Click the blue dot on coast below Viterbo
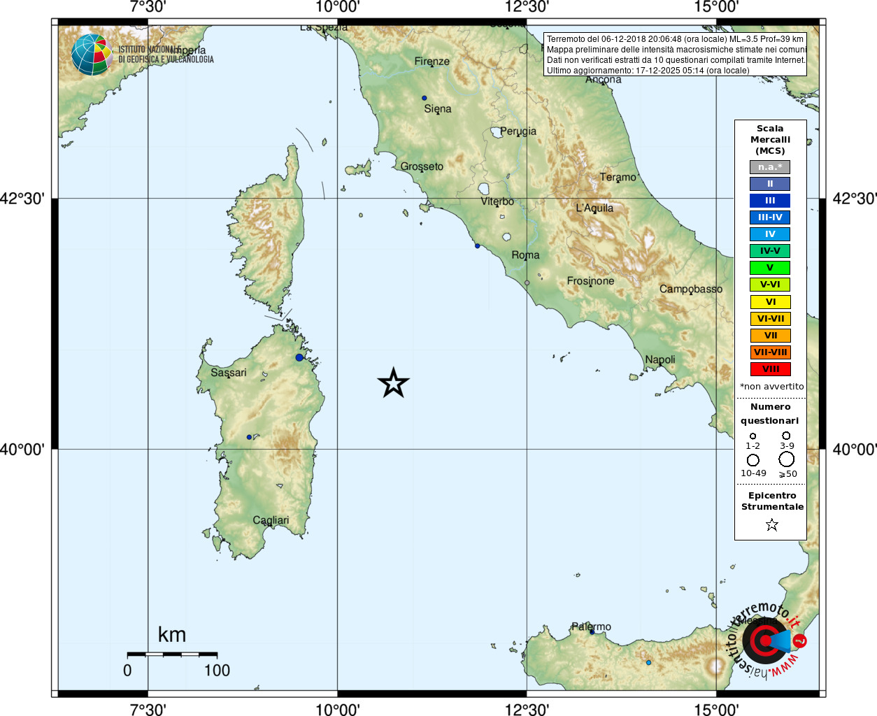 [478, 245]
